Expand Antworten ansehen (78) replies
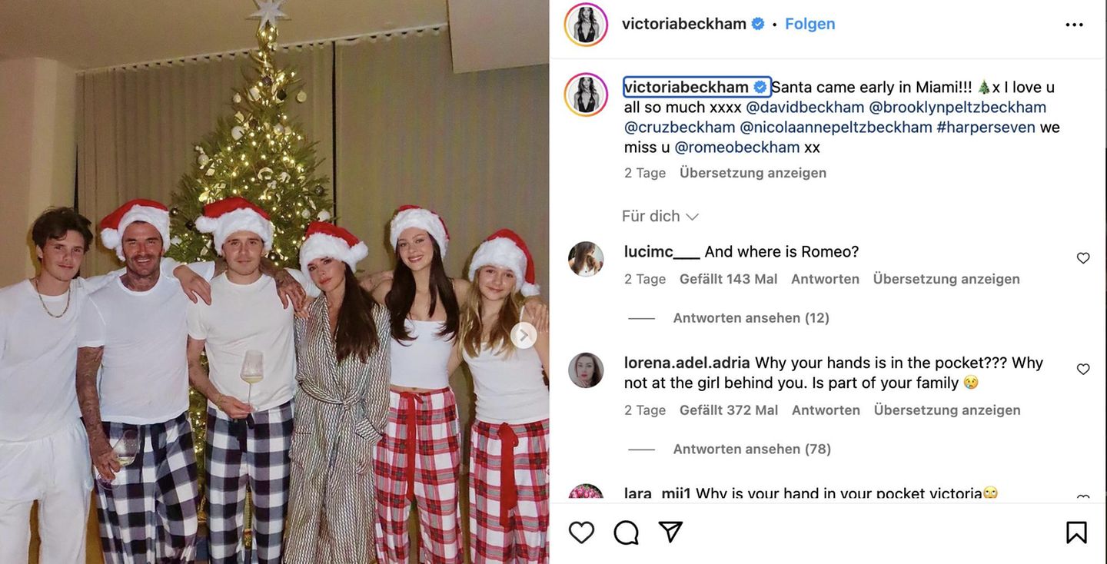The width and height of the screenshot is (1107, 564). (x=752, y=449)
